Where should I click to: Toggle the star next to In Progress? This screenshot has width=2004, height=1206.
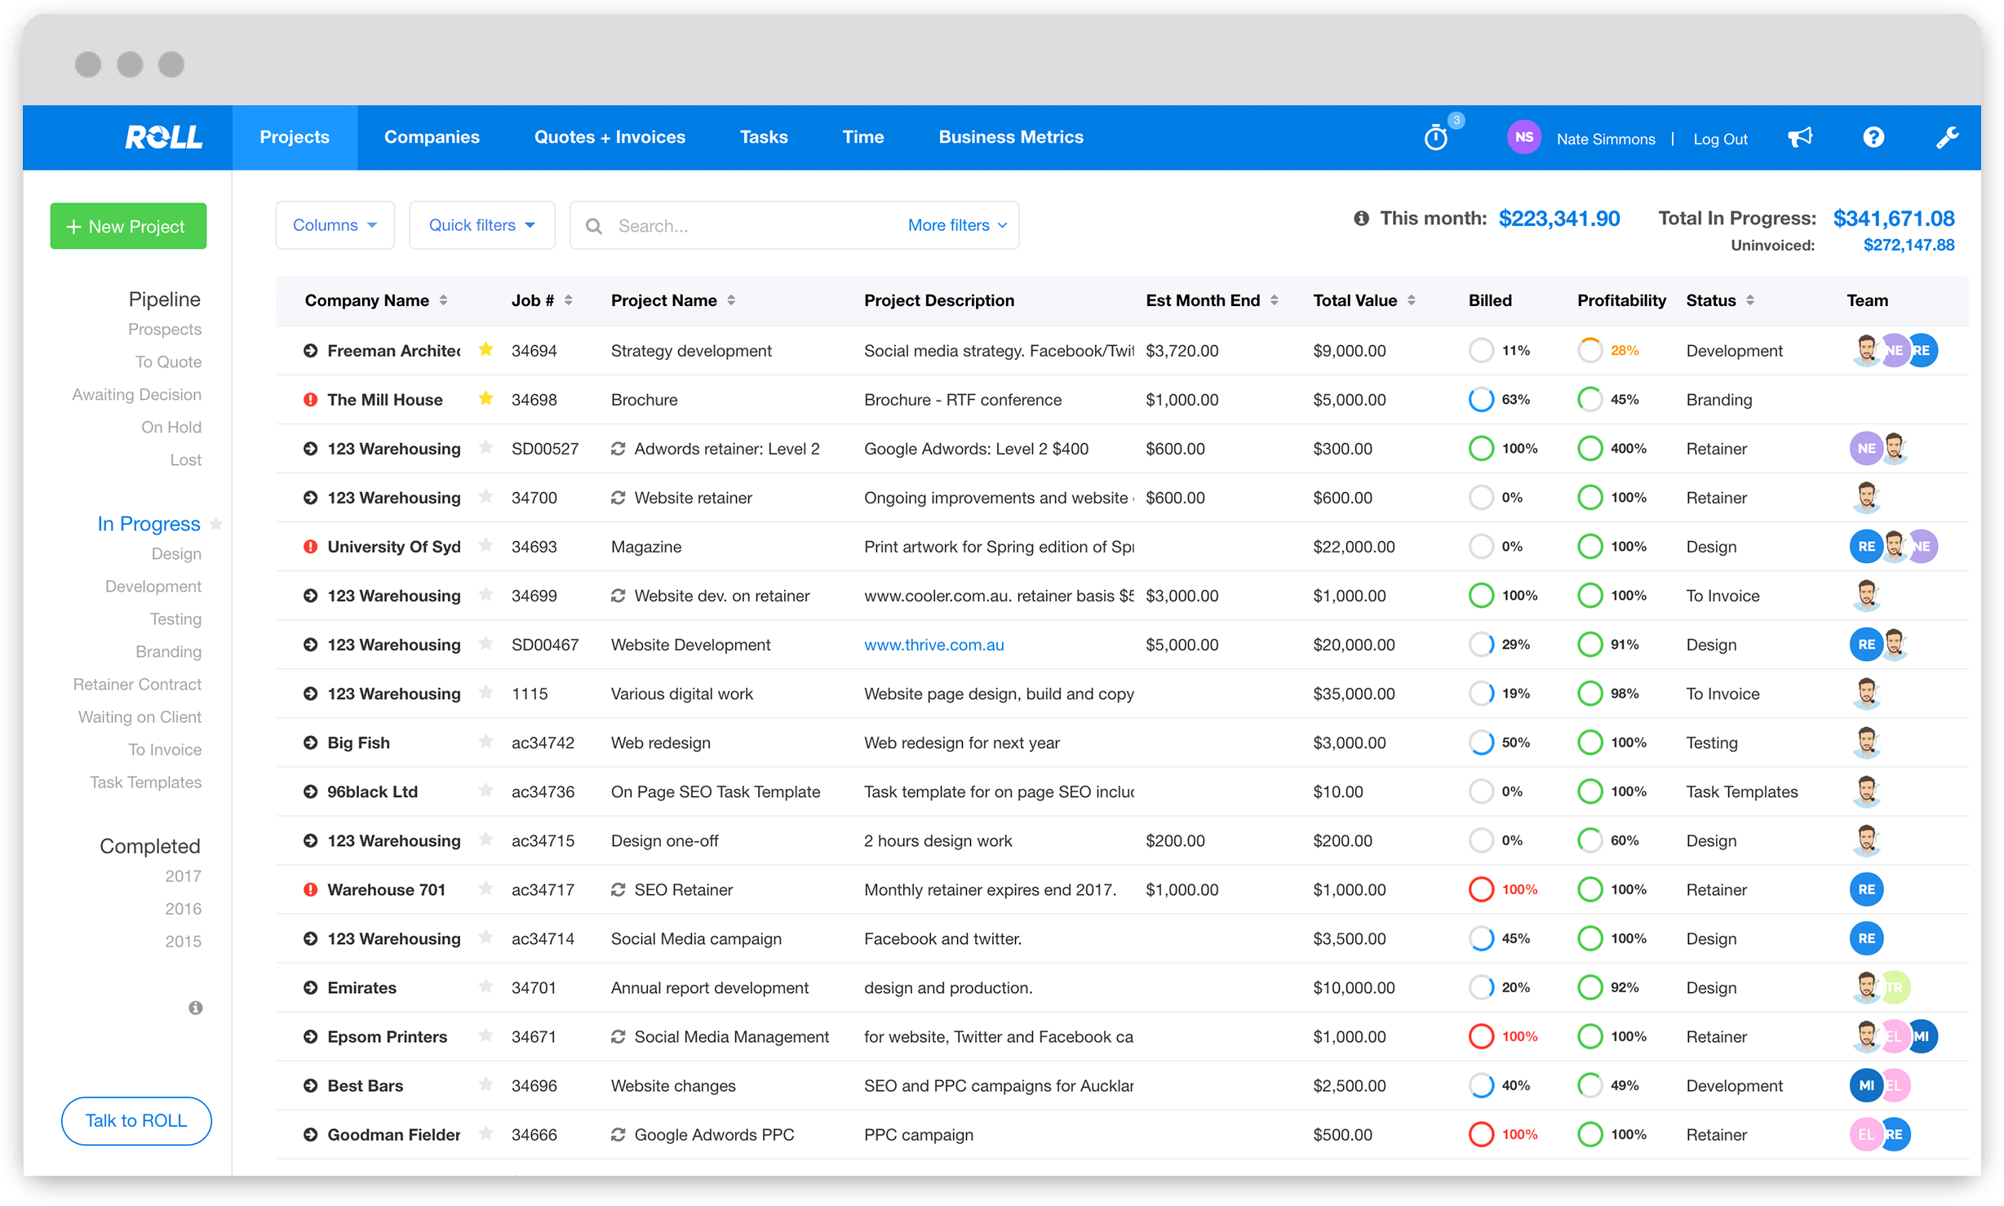click(216, 523)
